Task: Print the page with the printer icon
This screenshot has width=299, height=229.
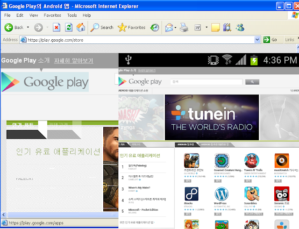Action: click(184, 28)
